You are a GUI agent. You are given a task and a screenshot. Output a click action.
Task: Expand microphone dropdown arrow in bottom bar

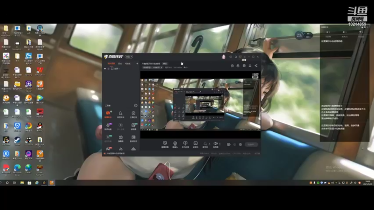click(209, 144)
